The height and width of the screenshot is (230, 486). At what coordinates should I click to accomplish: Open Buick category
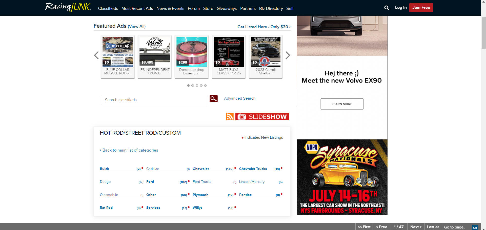(x=104, y=169)
